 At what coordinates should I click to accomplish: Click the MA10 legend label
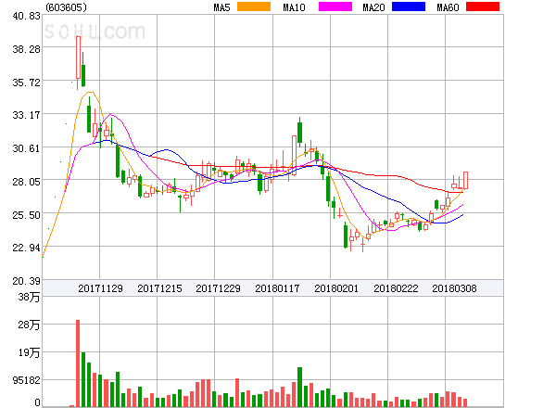294,7
